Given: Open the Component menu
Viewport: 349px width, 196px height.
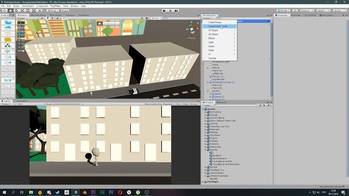Looking at the screenshot, I should click(x=42, y=6).
